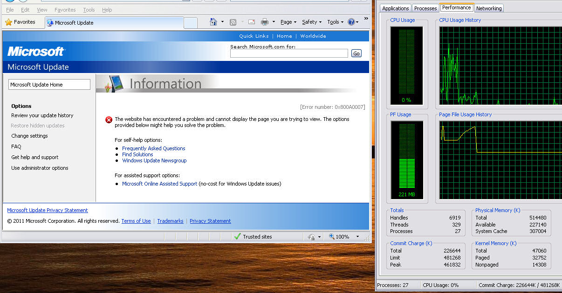562x293 pixels.
Task: Click the FAQ sidebar link
Action: [x=16, y=146]
